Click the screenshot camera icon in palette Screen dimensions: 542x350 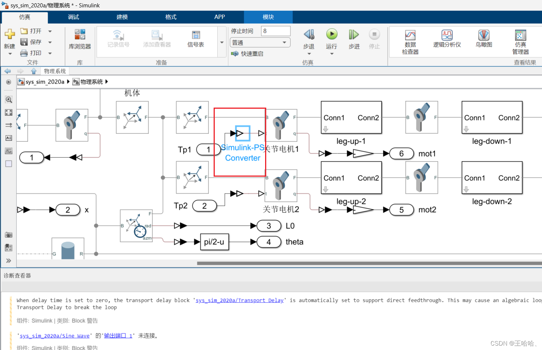tap(8, 235)
